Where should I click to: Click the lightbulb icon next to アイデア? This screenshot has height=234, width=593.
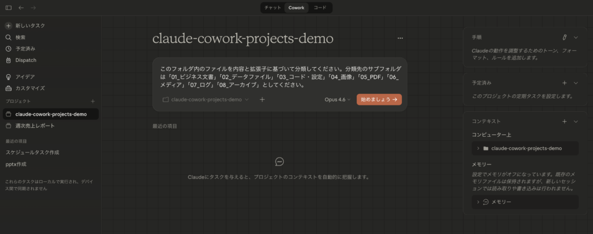[8, 76]
